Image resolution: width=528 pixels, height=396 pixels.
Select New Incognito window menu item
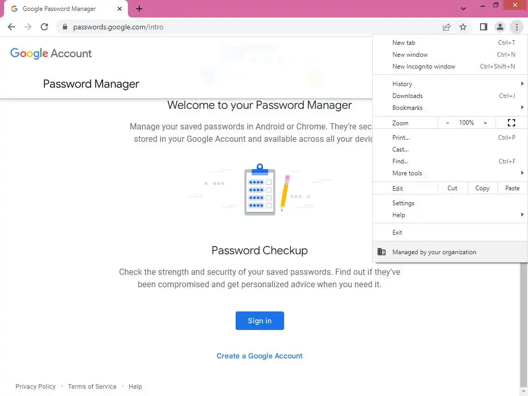pos(424,67)
